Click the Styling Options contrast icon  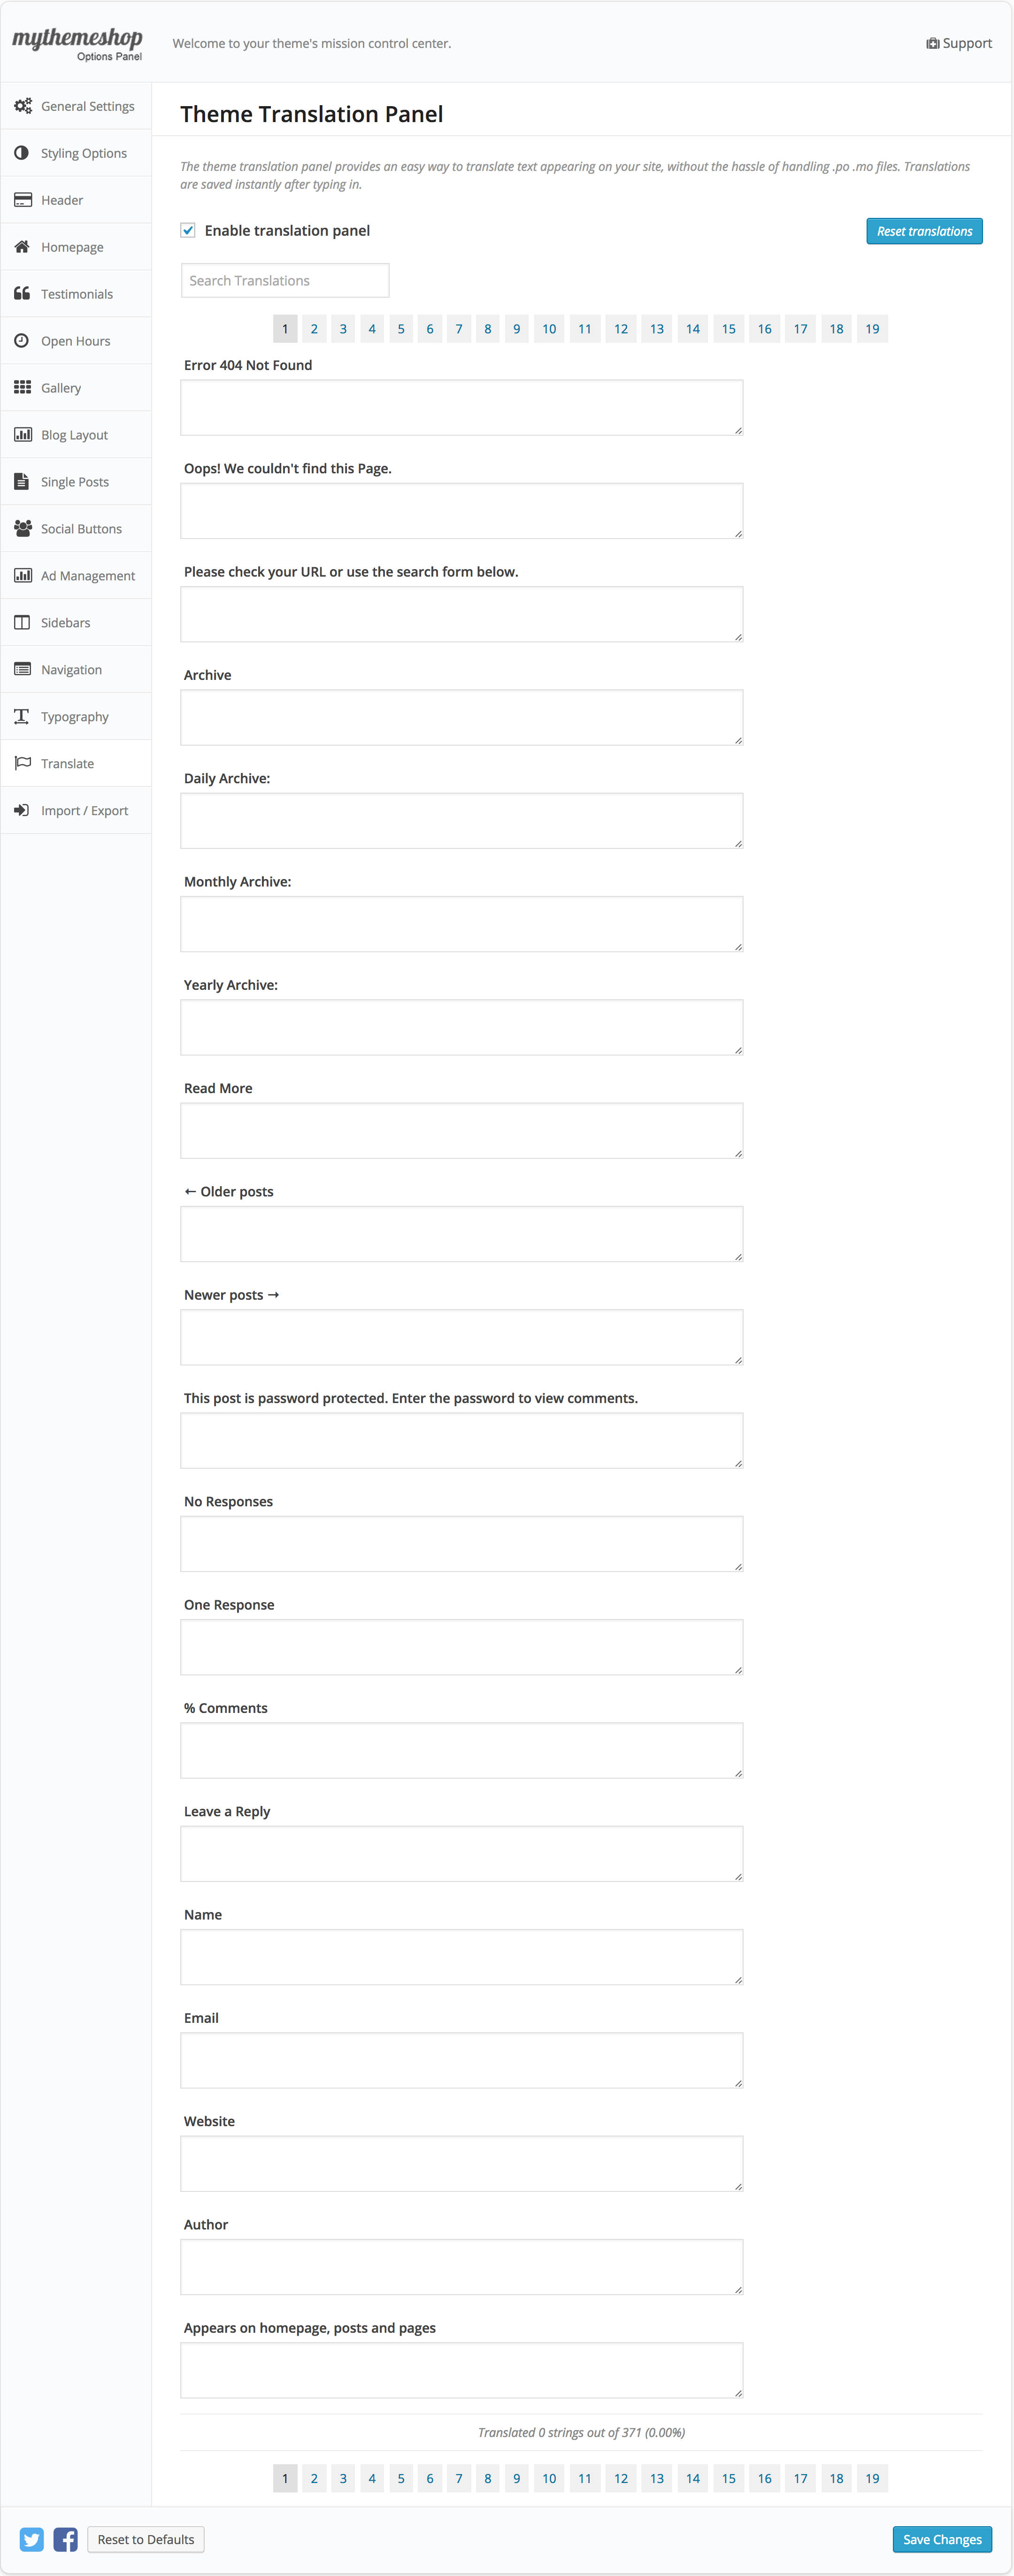tap(22, 153)
